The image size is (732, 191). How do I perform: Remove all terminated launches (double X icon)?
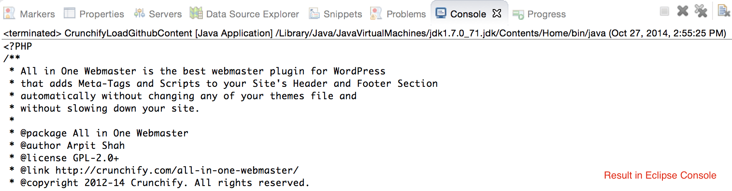pyautogui.click(x=701, y=11)
